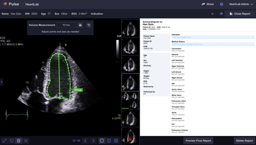The height and width of the screenshot is (145, 256).
Task: Switch to side-by-side view layout
Action: 109,141
